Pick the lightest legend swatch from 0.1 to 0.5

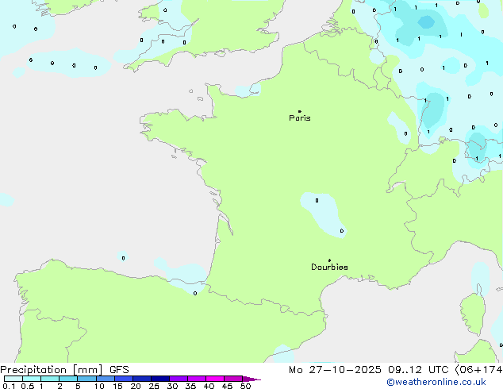tap(13, 379)
